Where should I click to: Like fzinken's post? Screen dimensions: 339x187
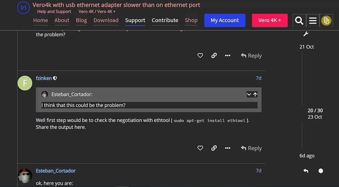[200, 148]
